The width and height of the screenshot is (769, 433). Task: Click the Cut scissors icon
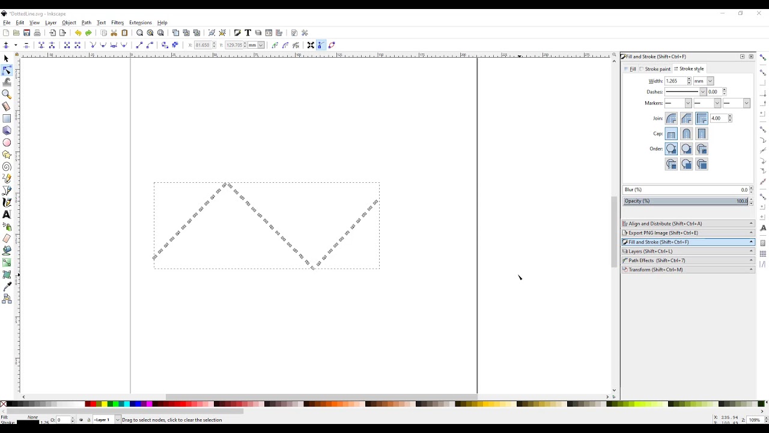point(114,33)
